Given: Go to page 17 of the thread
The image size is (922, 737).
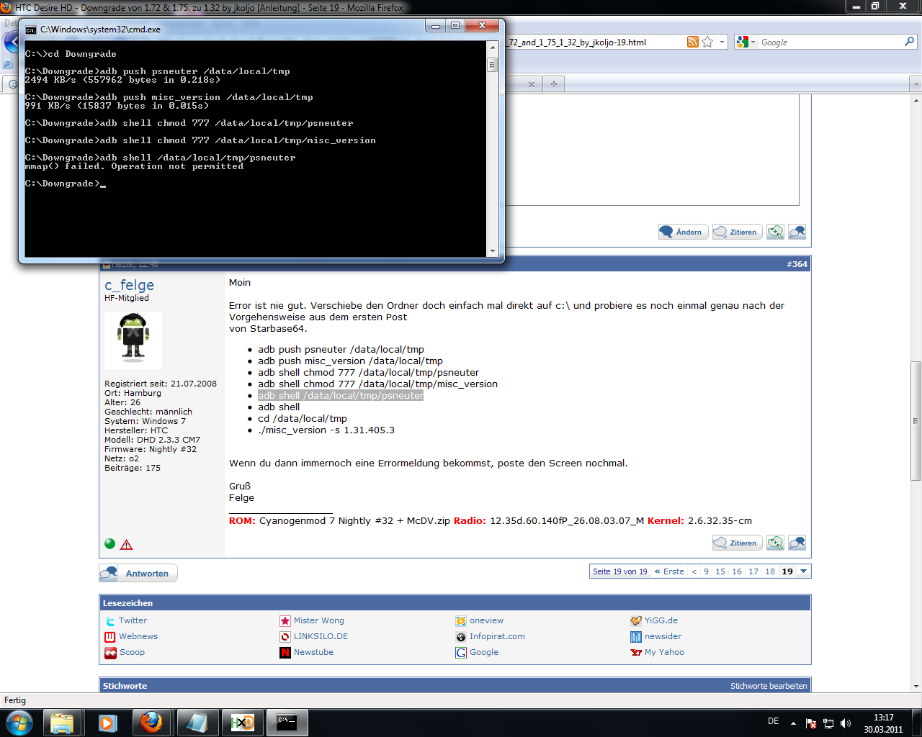Looking at the screenshot, I should click(753, 571).
